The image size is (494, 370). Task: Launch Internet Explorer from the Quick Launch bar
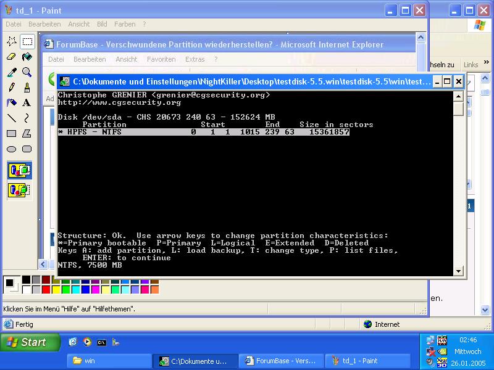(x=73, y=342)
